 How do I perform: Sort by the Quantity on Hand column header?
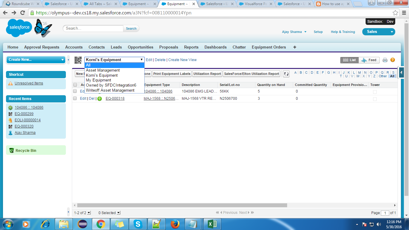click(x=271, y=85)
